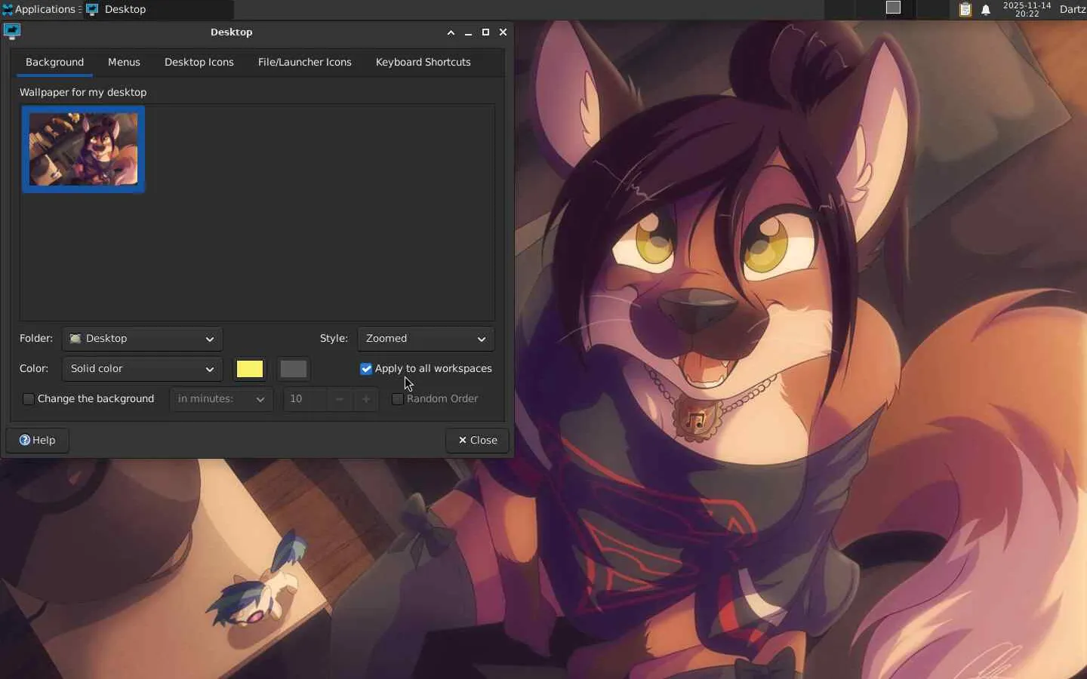The image size is (1087, 679).
Task: Open the Applications menu in the panel
Action: (x=39, y=9)
